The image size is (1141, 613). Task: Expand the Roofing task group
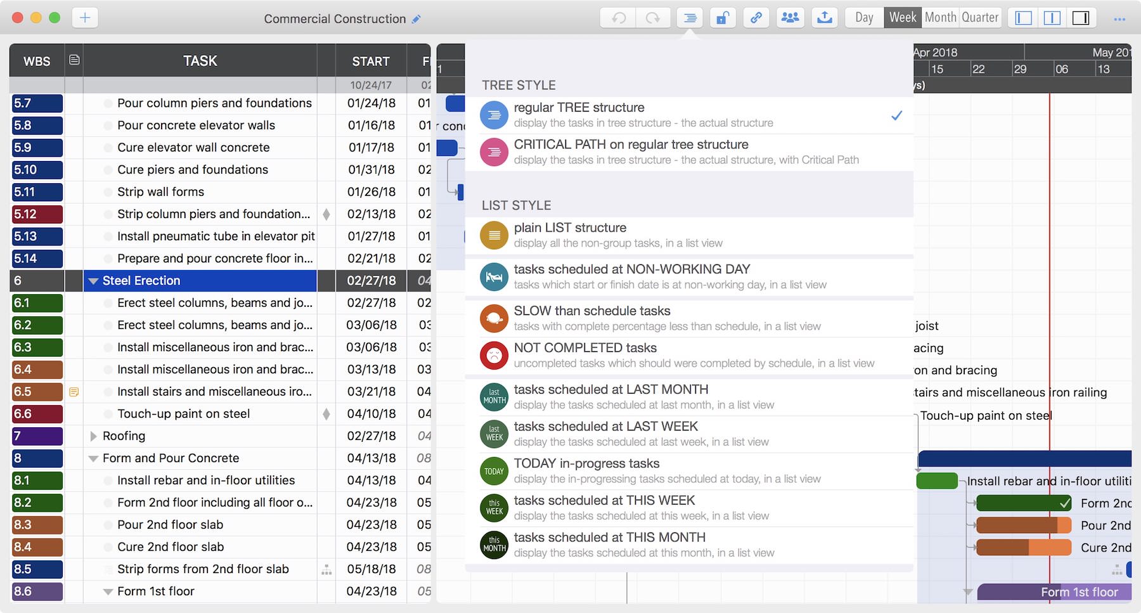coord(93,436)
